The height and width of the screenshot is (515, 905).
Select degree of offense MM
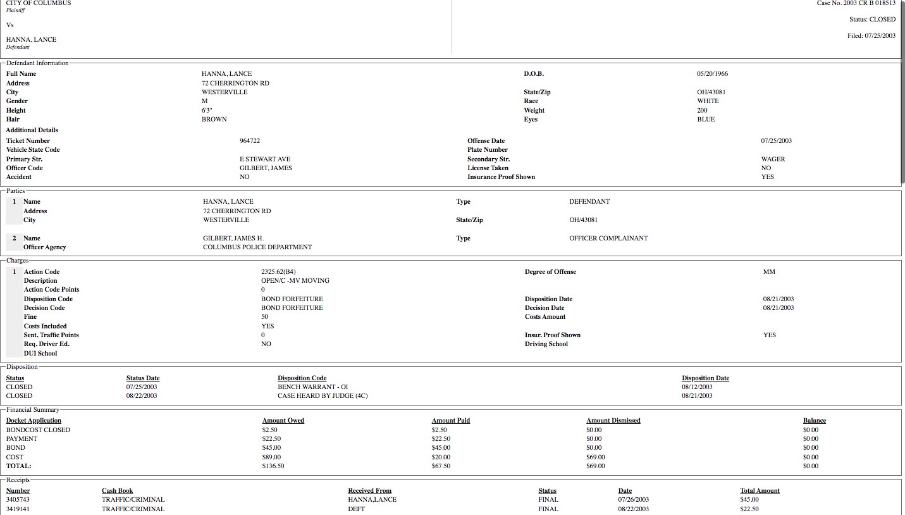tap(769, 272)
